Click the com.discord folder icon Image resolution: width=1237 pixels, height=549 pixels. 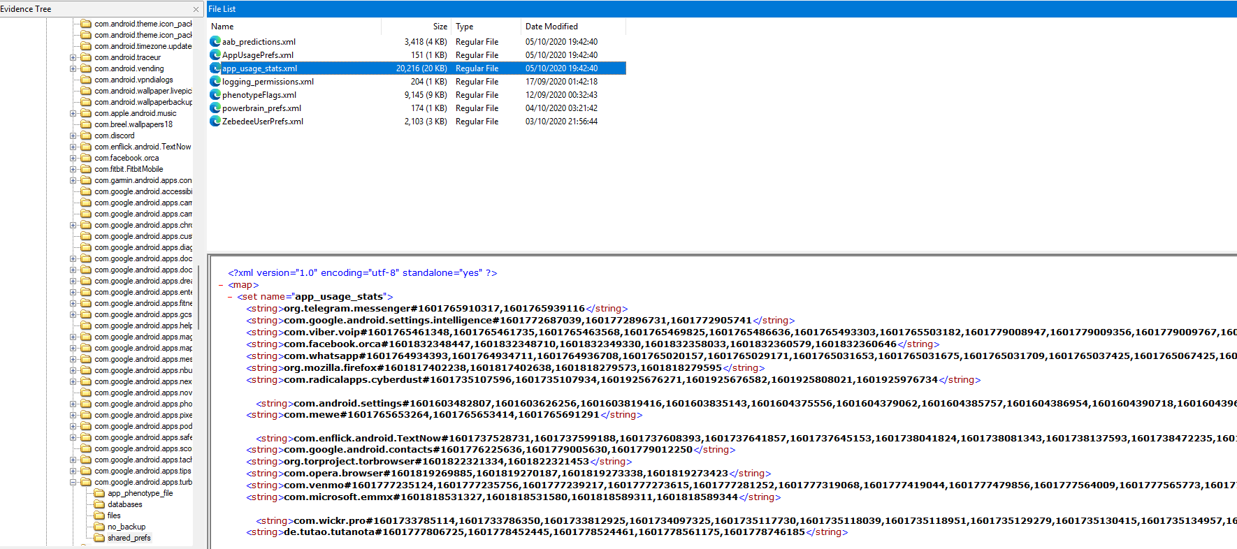(86, 136)
